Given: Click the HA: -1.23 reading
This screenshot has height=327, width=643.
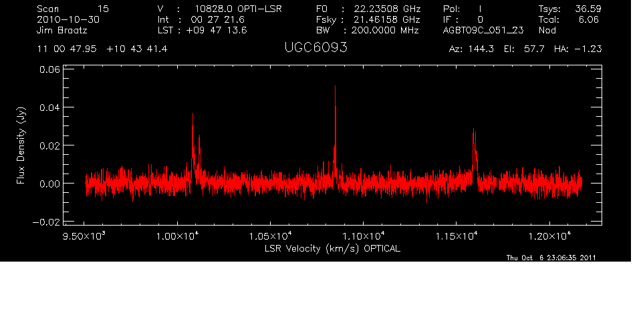Looking at the screenshot, I should point(577,49).
